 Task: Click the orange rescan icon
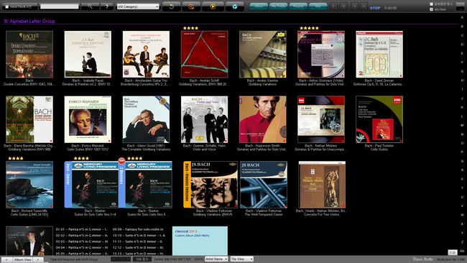[x=191, y=6]
